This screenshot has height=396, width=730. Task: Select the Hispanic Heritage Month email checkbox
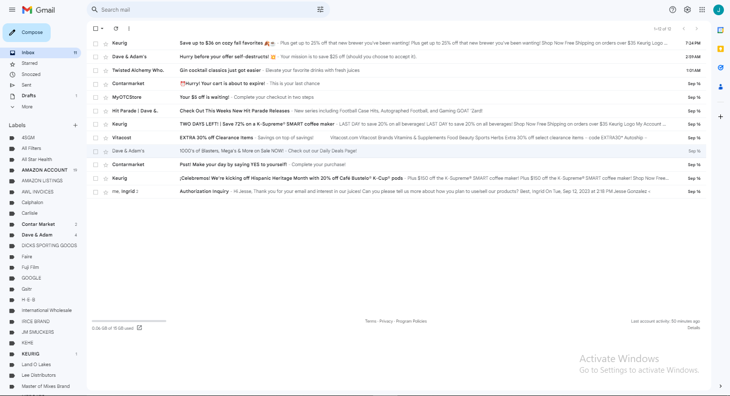click(x=95, y=178)
